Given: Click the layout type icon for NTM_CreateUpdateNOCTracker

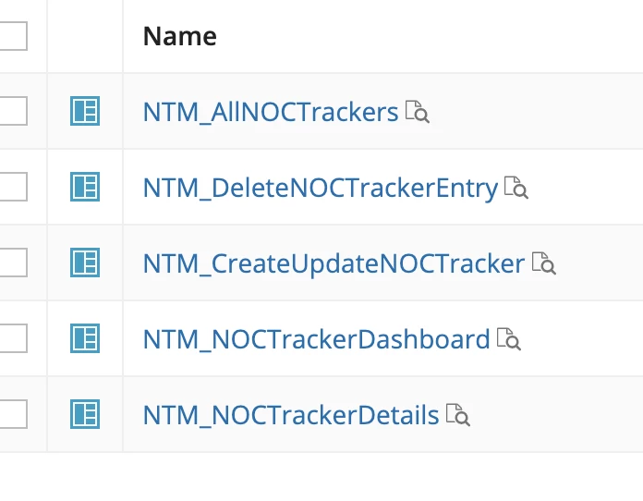Looking at the screenshot, I should 85,263.
